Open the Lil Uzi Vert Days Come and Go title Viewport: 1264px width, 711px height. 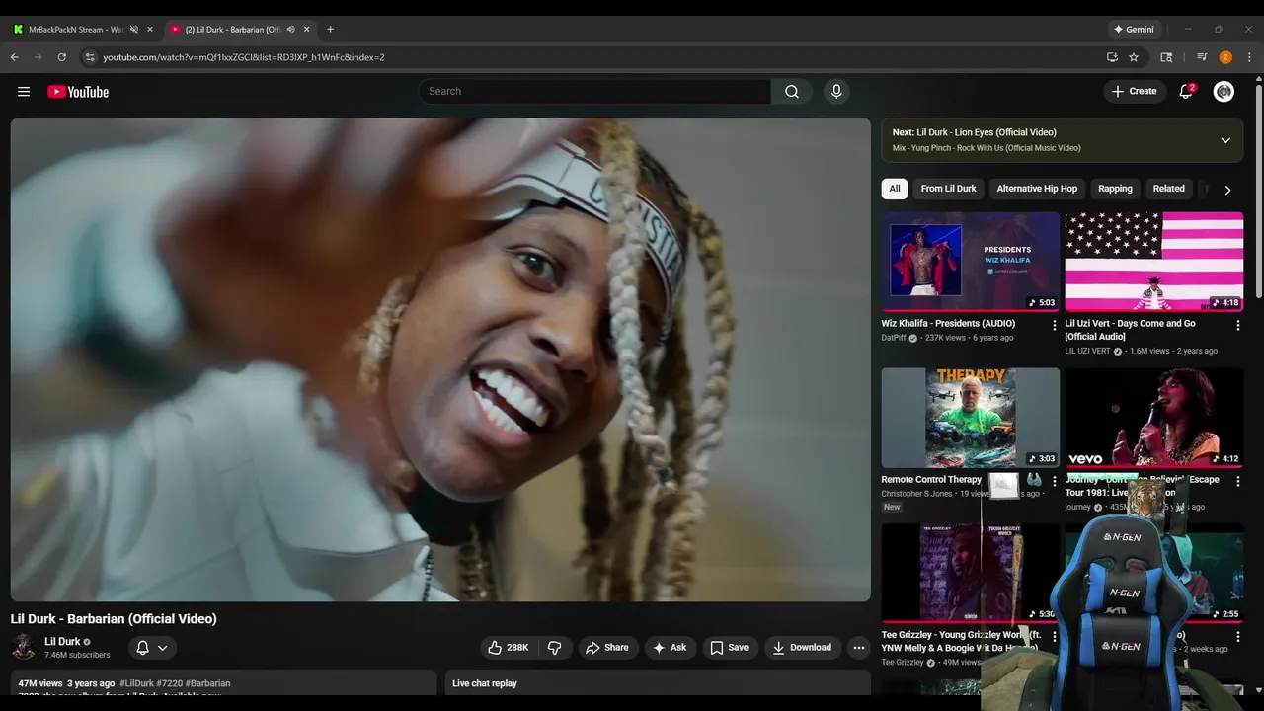(1131, 330)
